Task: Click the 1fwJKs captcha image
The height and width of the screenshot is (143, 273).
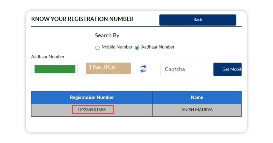Action: [108, 68]
